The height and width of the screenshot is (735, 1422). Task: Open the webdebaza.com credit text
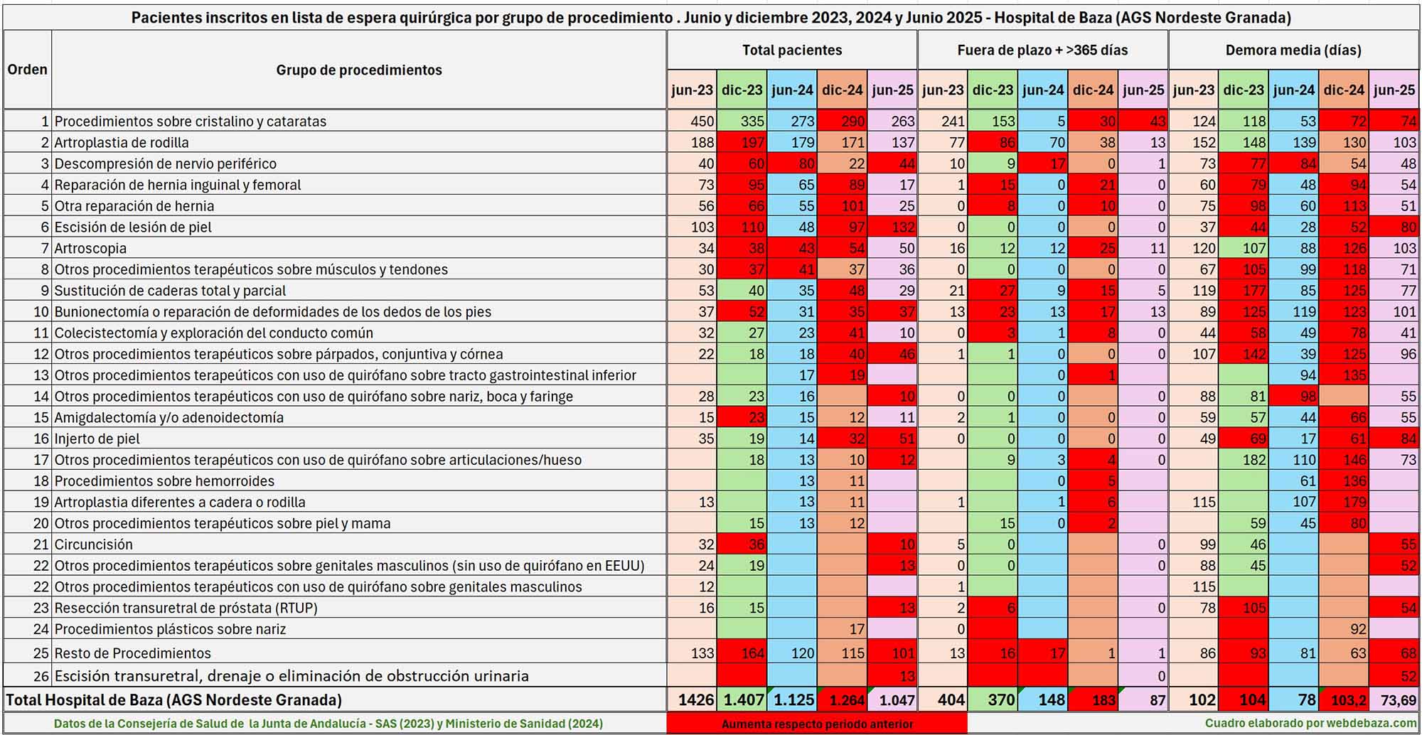[1310, 723]
